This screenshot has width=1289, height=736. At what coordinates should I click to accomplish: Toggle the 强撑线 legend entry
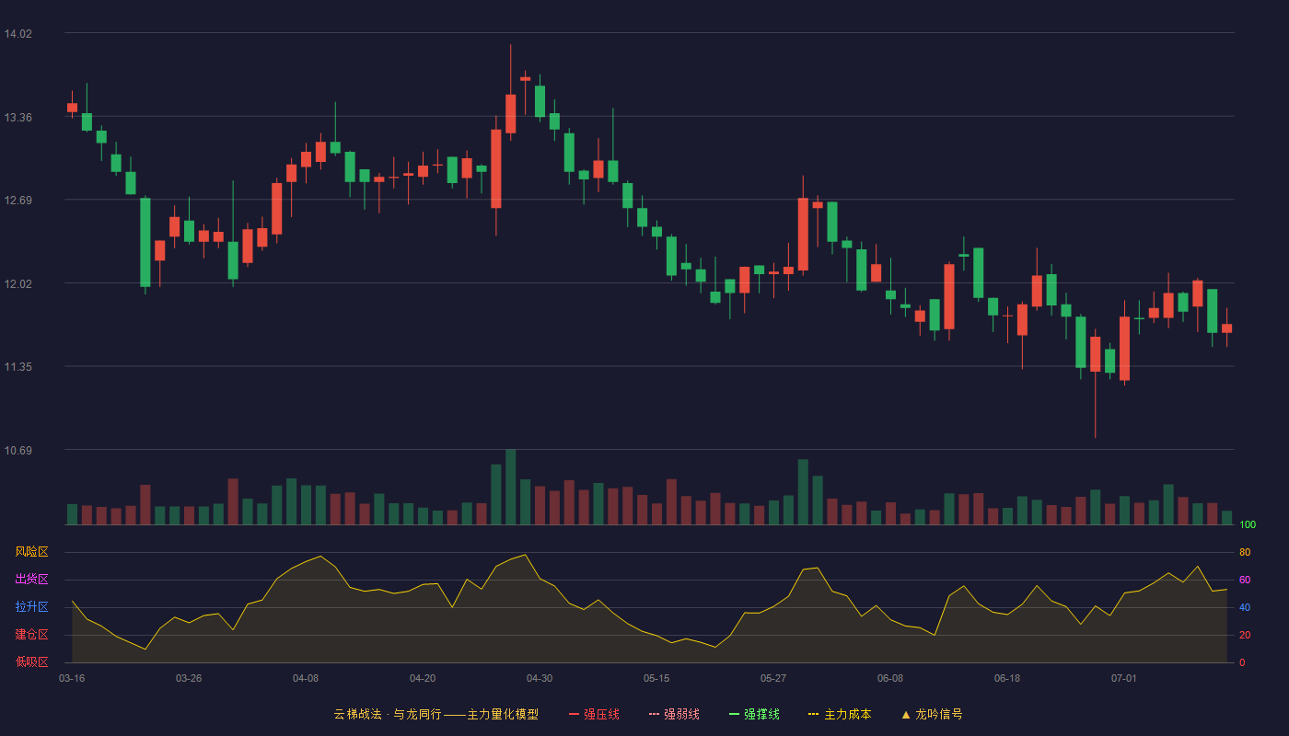[754, 714]
